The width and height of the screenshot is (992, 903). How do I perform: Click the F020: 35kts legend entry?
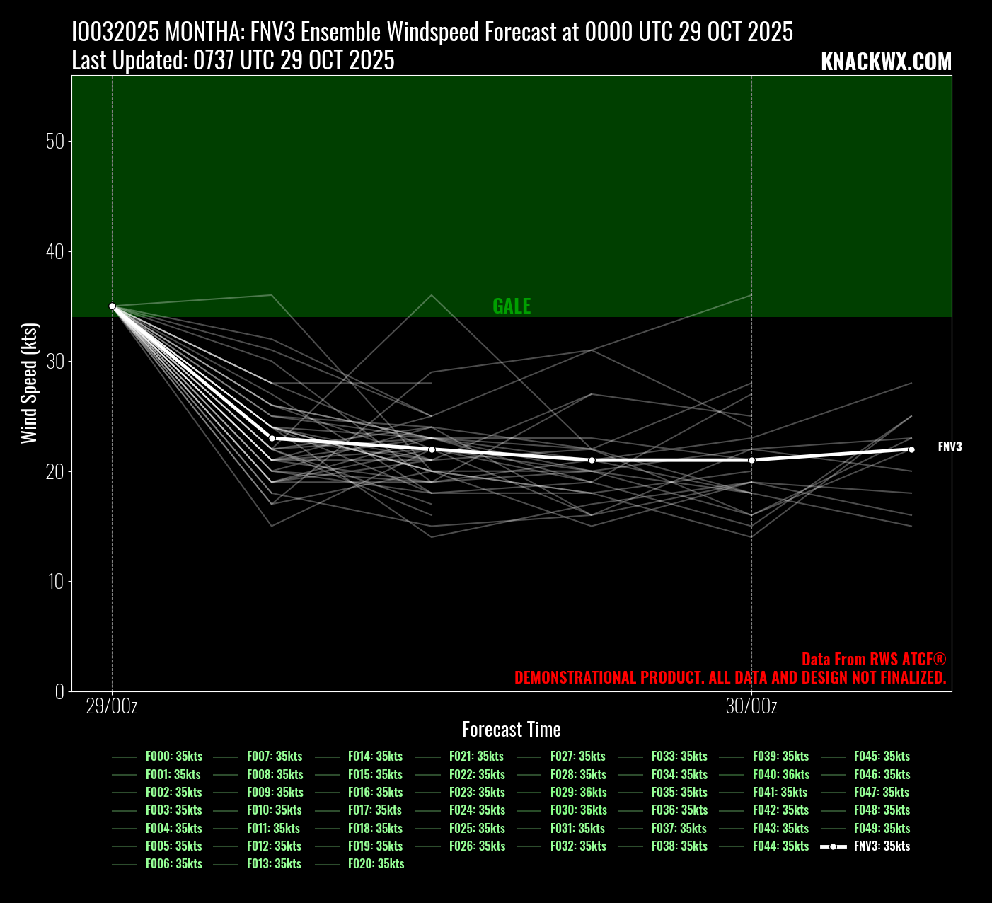click(x=376, y=864)
